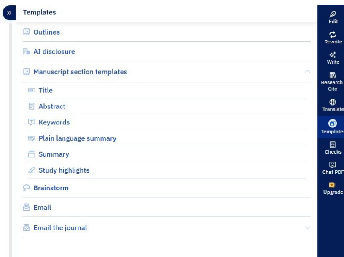Open the Write AI tool
Screen dimensions: 344x257
[333, 58]
